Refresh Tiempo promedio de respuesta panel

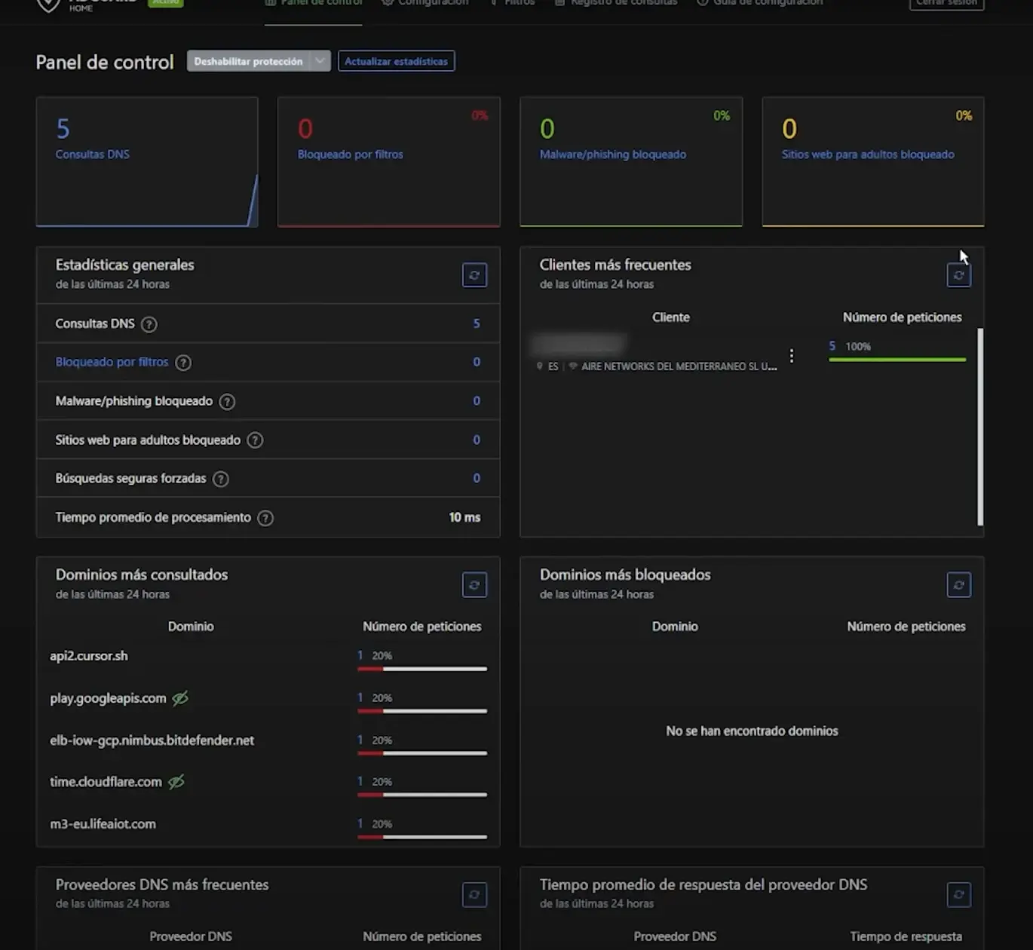(x=958, y=895)
